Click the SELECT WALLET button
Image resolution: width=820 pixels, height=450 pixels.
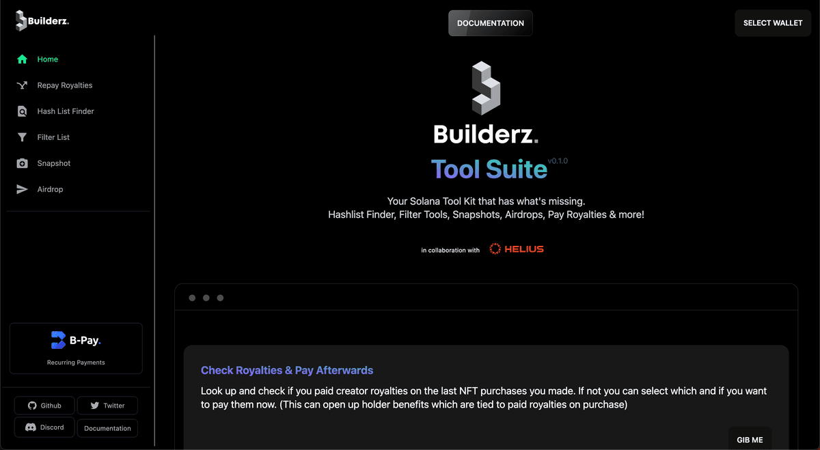772,23
